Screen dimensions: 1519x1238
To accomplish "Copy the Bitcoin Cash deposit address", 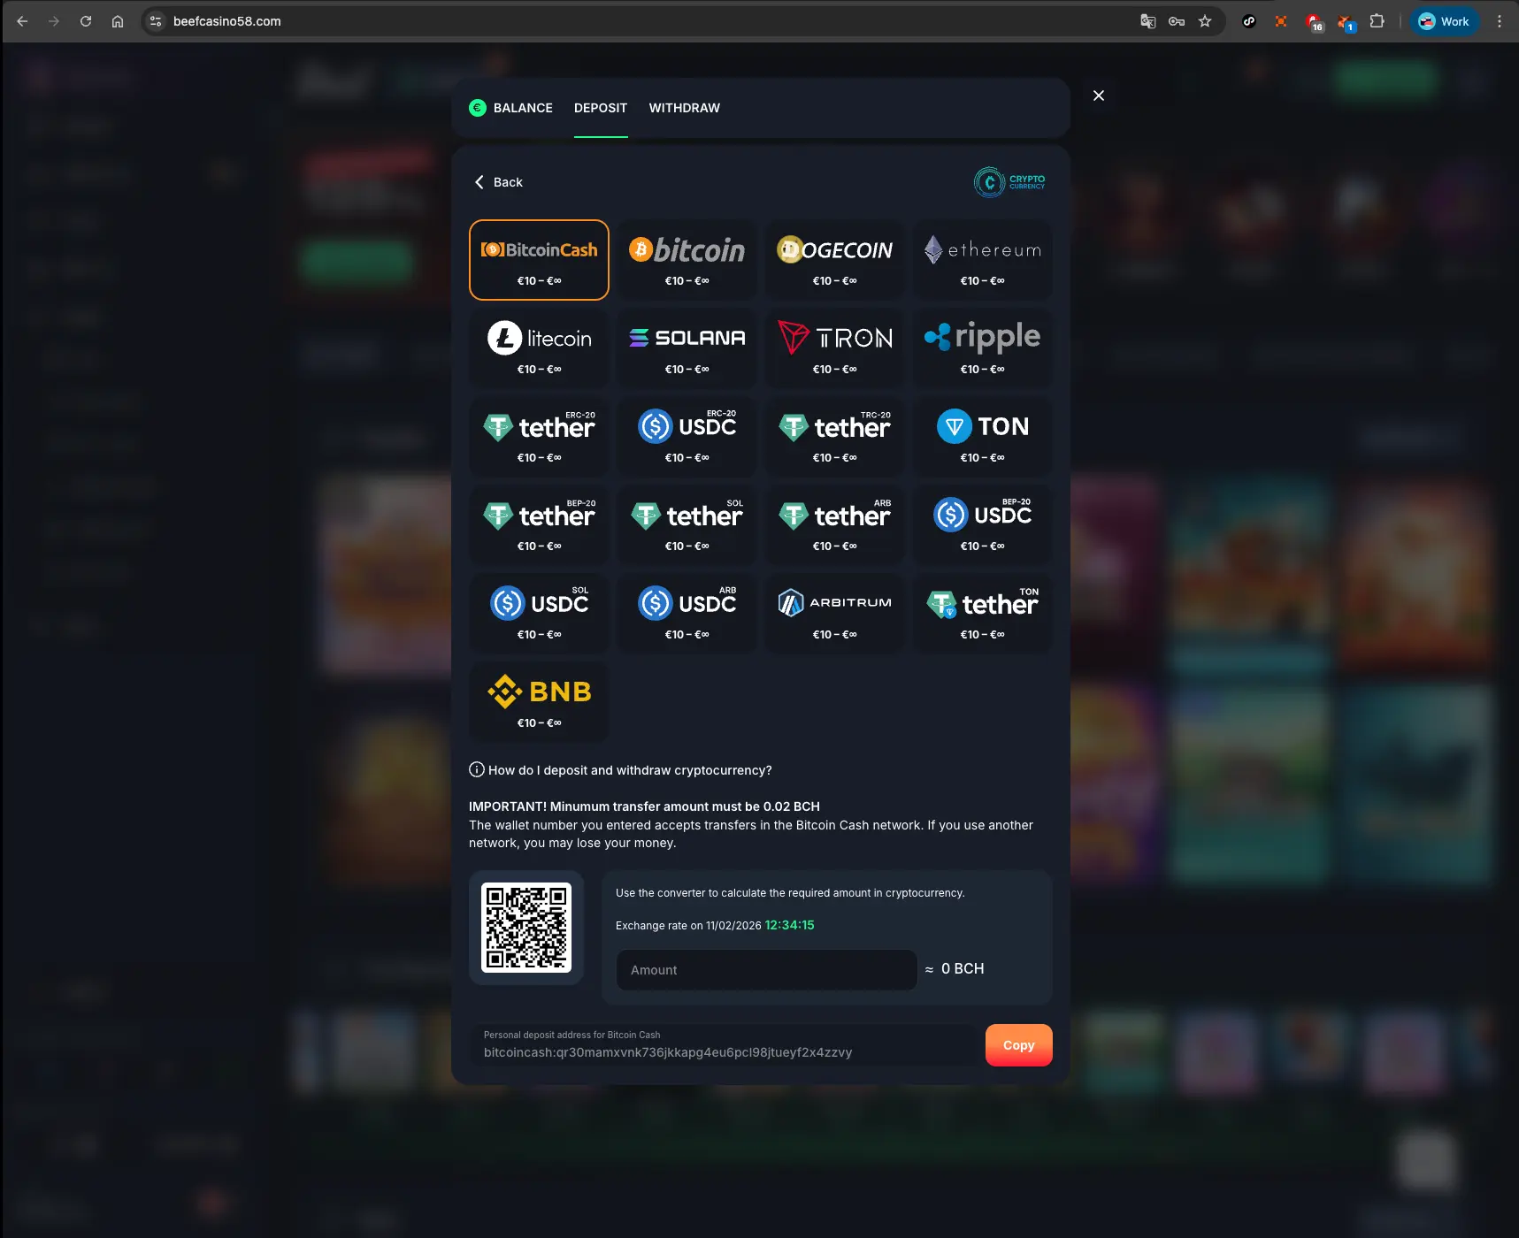I will (1018, 1045).
